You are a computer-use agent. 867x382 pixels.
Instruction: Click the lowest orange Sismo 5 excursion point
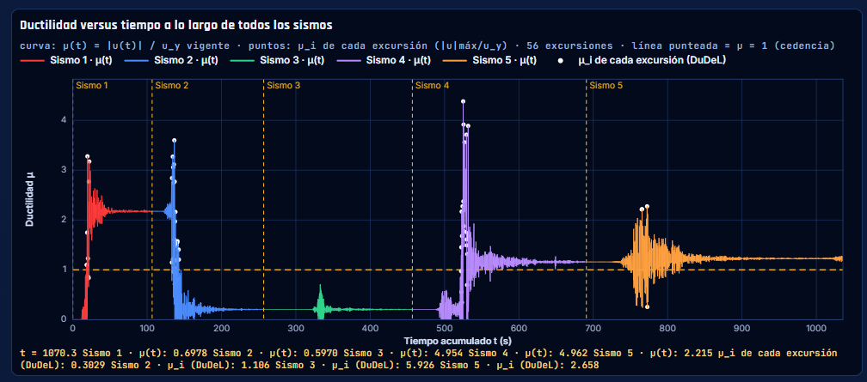(648, 307)
